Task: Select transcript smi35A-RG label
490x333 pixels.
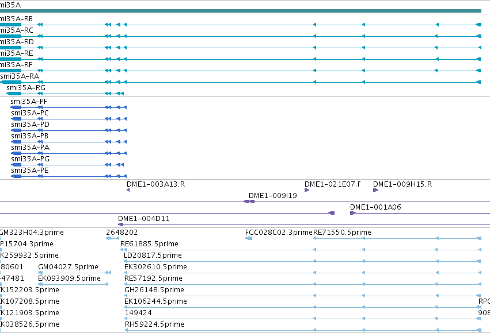Action: click(26, 88)
